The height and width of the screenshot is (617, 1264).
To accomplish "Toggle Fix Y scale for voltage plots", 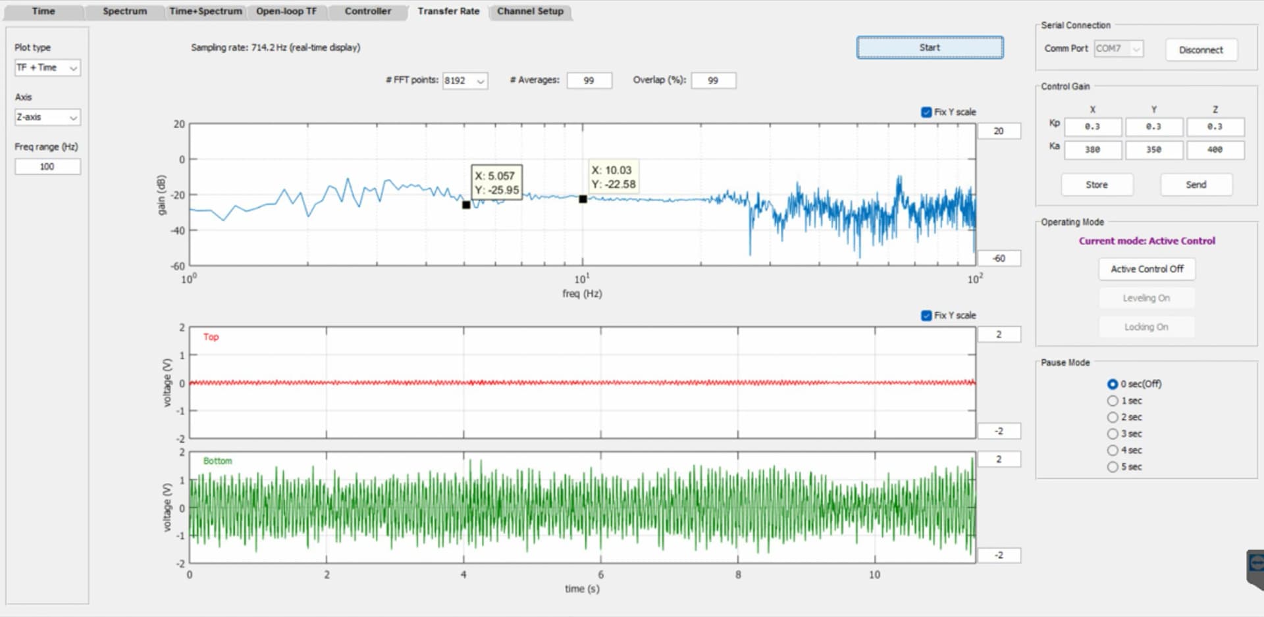I will click(926, 315).
